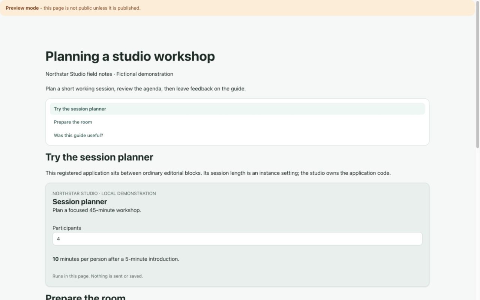Click 'Northstar Studio field notes' byline text
Viewport: 480px width, 300px height.
coord(79,74)
